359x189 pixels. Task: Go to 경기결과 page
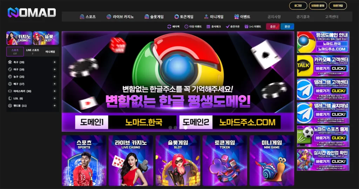click(303, 17)
